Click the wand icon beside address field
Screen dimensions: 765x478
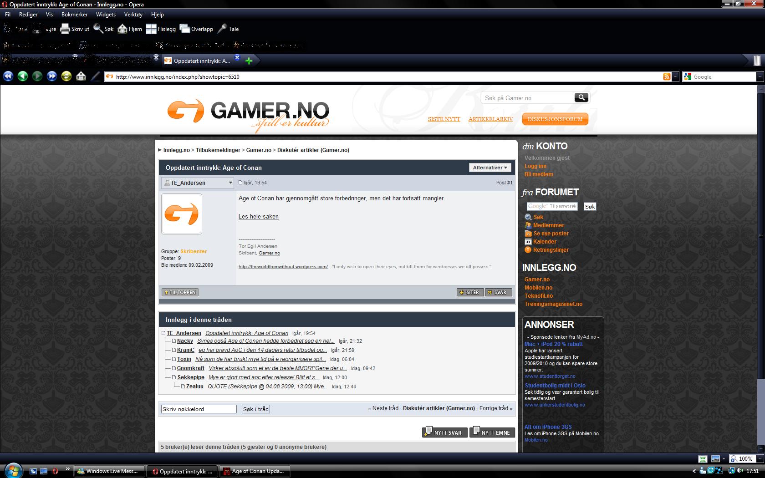[x=95, y=76]
